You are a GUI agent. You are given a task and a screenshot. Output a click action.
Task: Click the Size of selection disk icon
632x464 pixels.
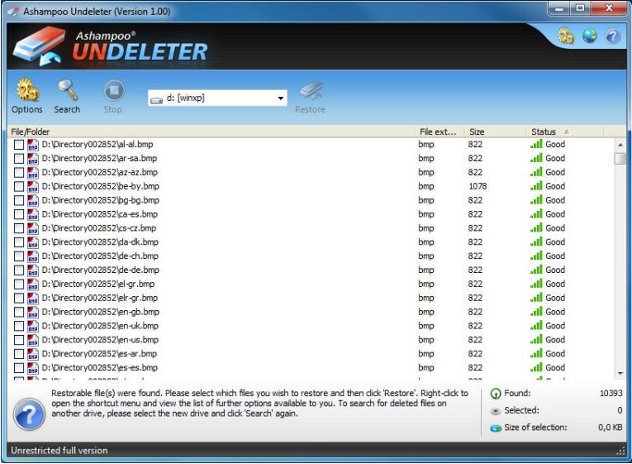pyautogui.click(x=496, y=428)
